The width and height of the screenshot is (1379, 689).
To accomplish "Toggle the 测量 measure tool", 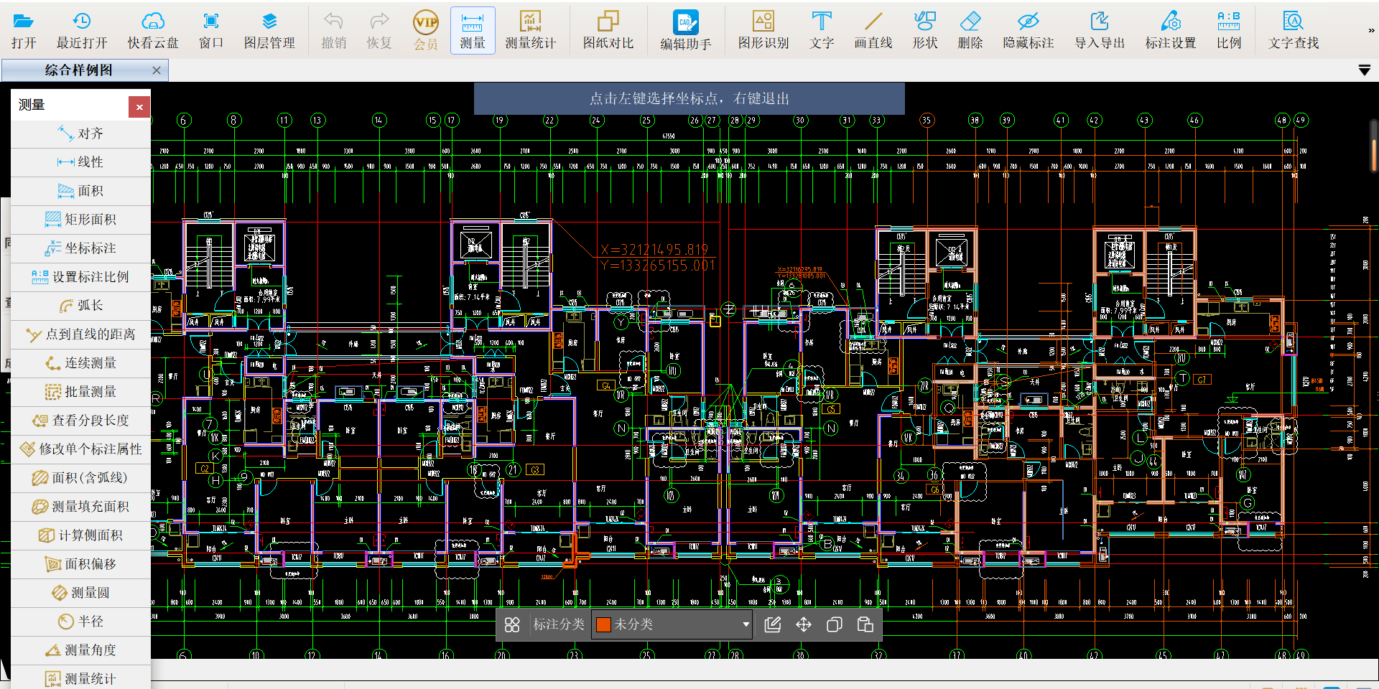I will (x=473, y=31).
